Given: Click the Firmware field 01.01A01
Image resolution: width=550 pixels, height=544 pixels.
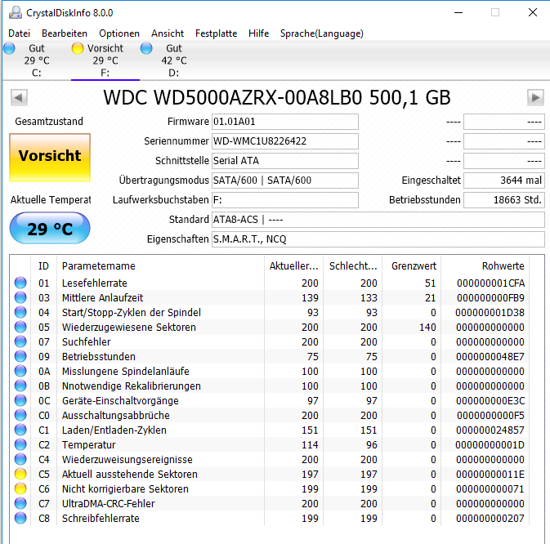Looking at the screenshot, I should (285, 122).
